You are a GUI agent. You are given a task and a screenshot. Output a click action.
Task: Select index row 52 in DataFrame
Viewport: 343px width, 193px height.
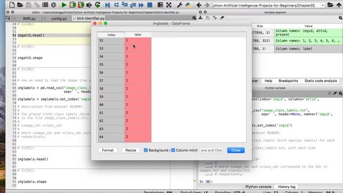tap(111, 41)
